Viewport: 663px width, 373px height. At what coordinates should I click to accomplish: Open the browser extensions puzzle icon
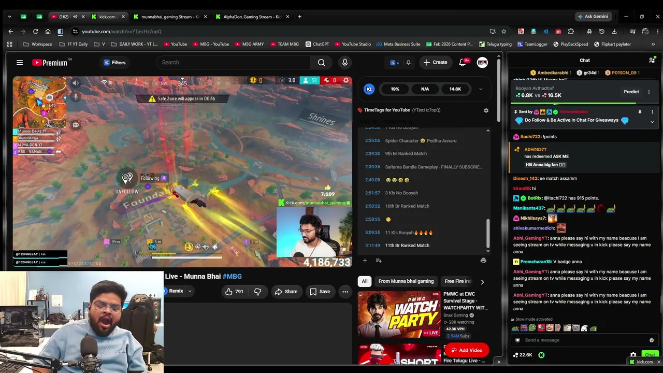click(571, 32)
